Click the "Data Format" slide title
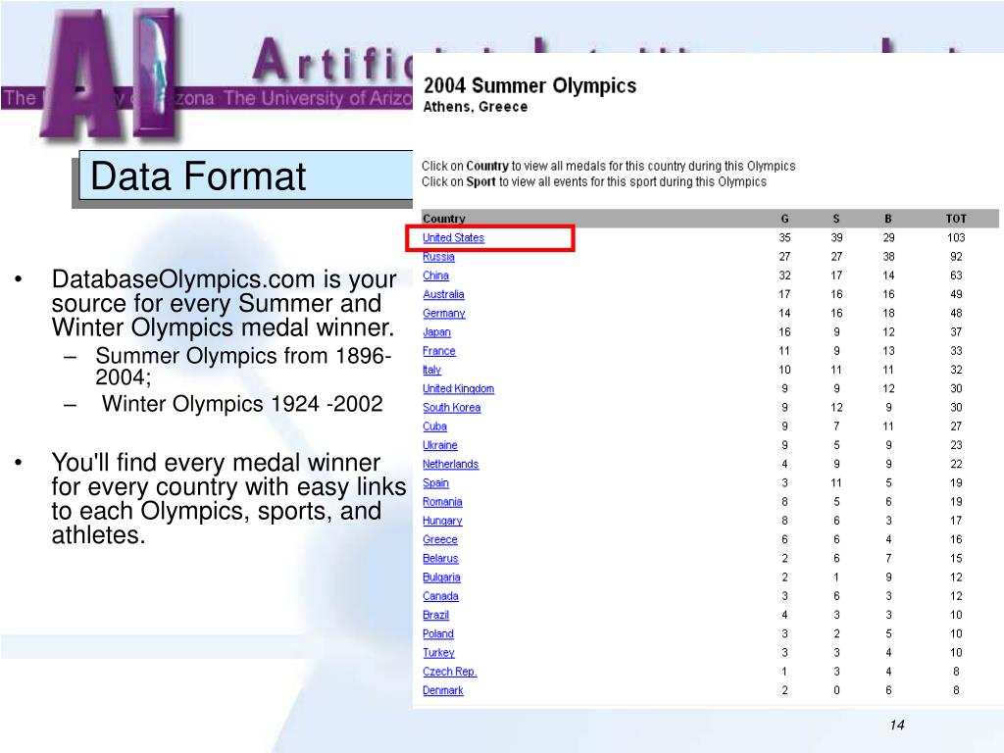 coord(198,176)
